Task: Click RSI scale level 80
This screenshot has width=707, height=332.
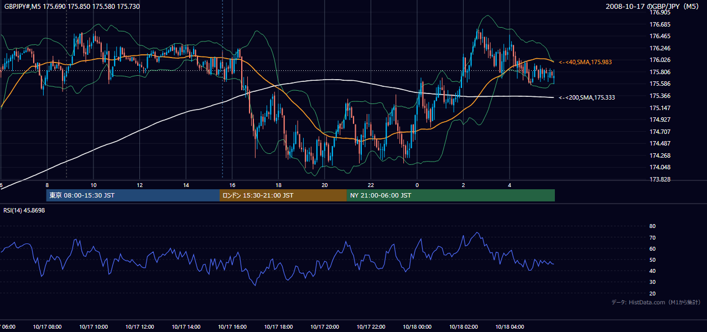Action: click(x=652, y=226)
